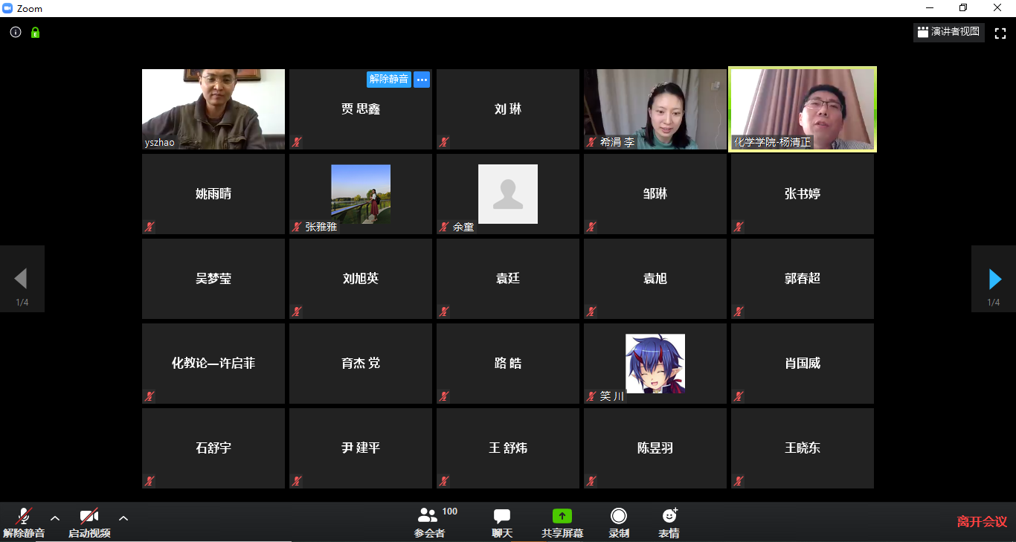Viewport: 1016px width, 542px height.
Task: Start recording the meeting
Action: (x=619, y=522)
